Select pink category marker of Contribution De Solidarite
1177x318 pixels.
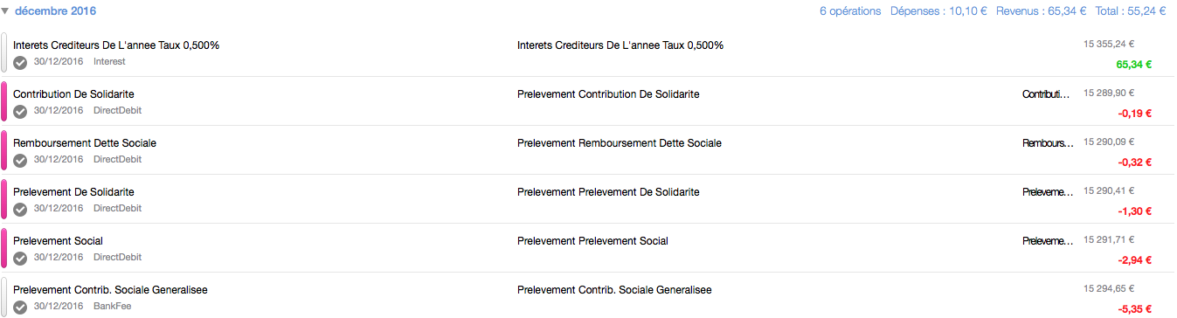[x=4, y=101]
